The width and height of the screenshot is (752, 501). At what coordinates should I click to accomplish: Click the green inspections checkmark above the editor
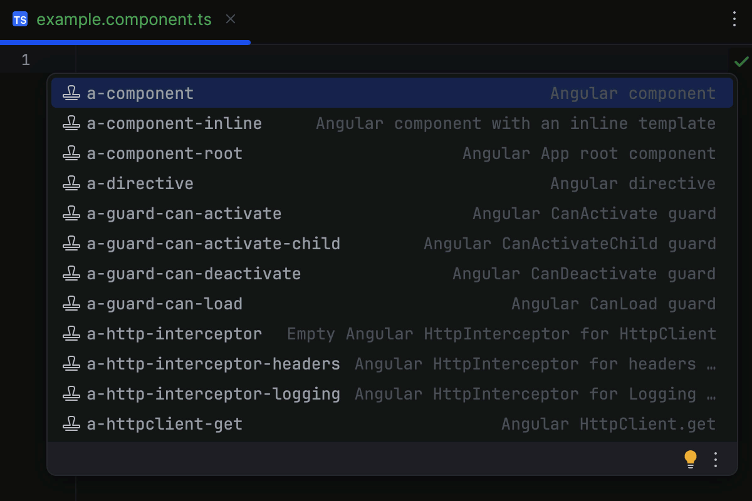click(x=741, y=61)
